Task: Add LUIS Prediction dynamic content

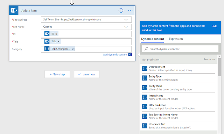Action: (x=178, y=107)
